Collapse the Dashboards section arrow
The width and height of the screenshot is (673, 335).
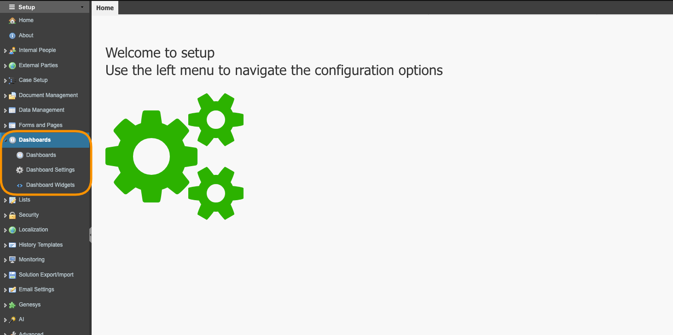(x=6, y=140)
